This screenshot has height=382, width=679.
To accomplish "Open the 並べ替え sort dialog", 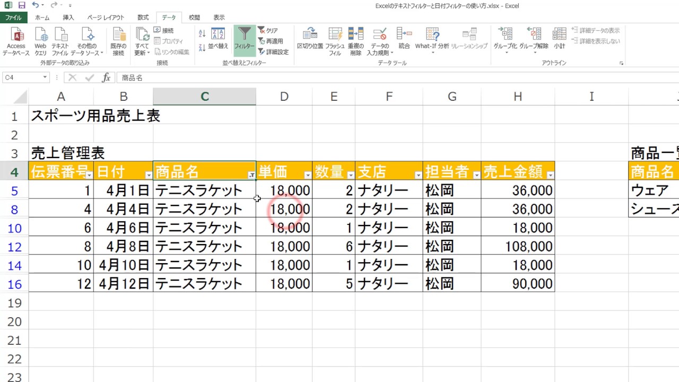I will pos(218,39).
